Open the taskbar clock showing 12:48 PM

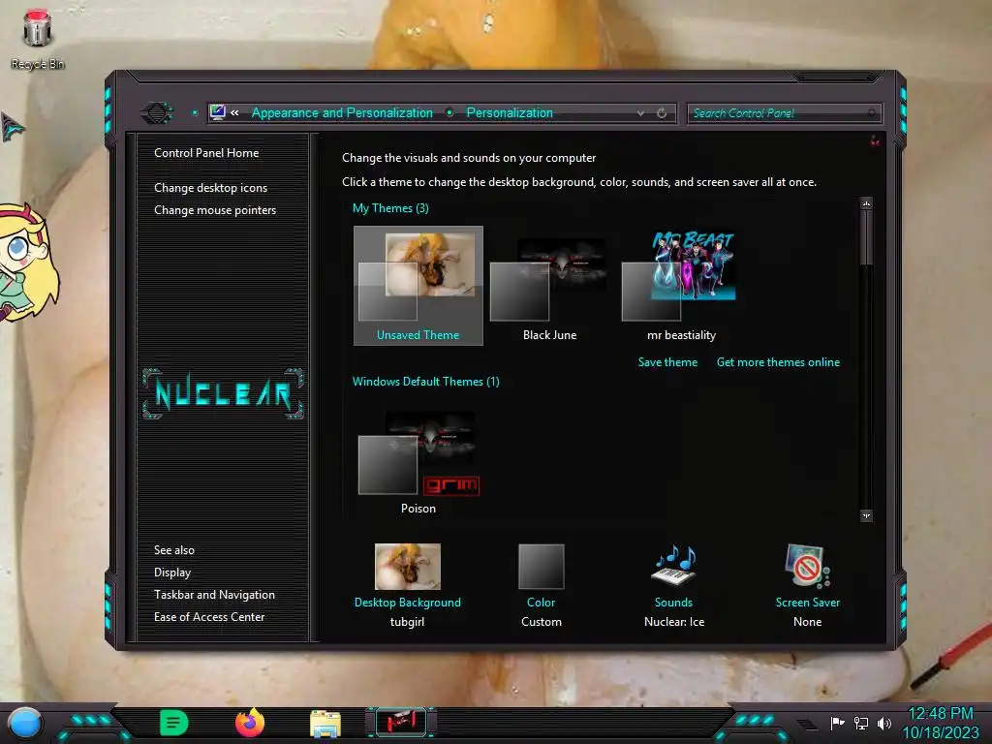point(940,723)
